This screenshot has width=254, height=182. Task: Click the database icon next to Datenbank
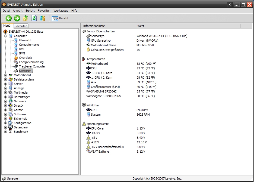coord(11,127)
